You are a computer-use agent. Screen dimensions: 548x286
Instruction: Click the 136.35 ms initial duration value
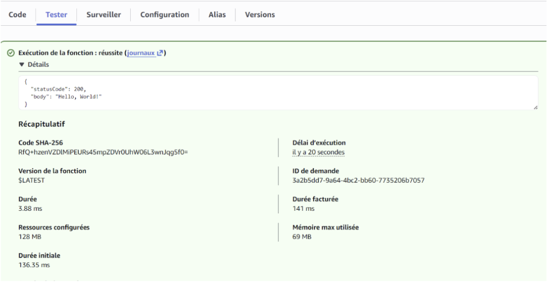click(34, 265)
